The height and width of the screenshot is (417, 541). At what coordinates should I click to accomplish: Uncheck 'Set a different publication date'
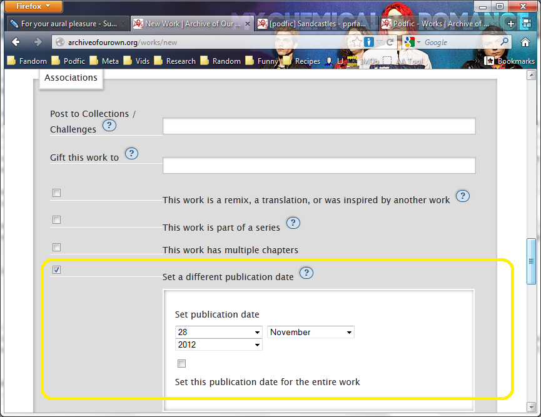[57, 270]
